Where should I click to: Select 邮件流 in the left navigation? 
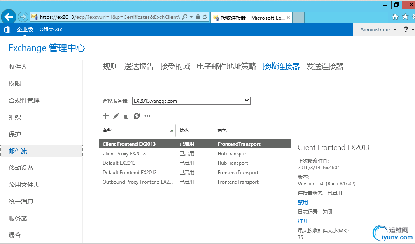[x=42, y=151]
